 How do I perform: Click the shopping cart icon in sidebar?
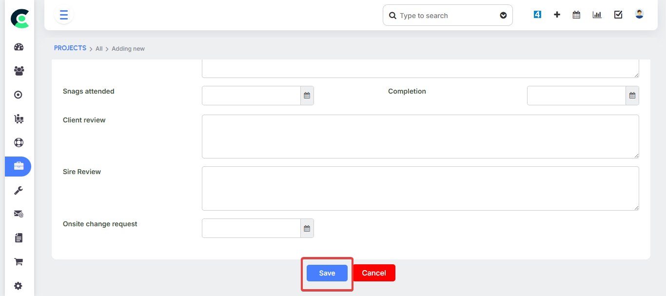[x=19, y=262]
